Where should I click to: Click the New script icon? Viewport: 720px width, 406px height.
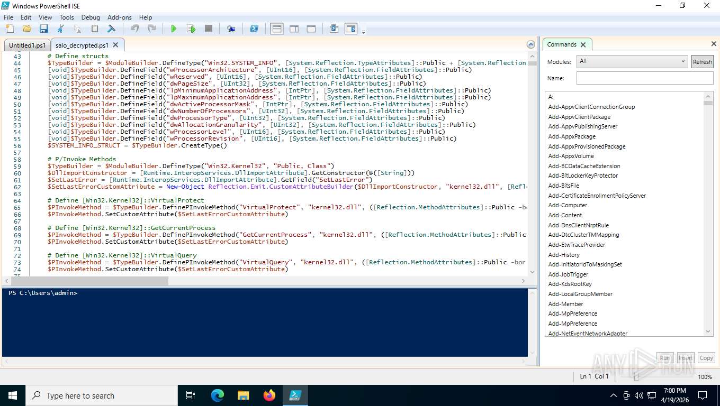[9, 29]
